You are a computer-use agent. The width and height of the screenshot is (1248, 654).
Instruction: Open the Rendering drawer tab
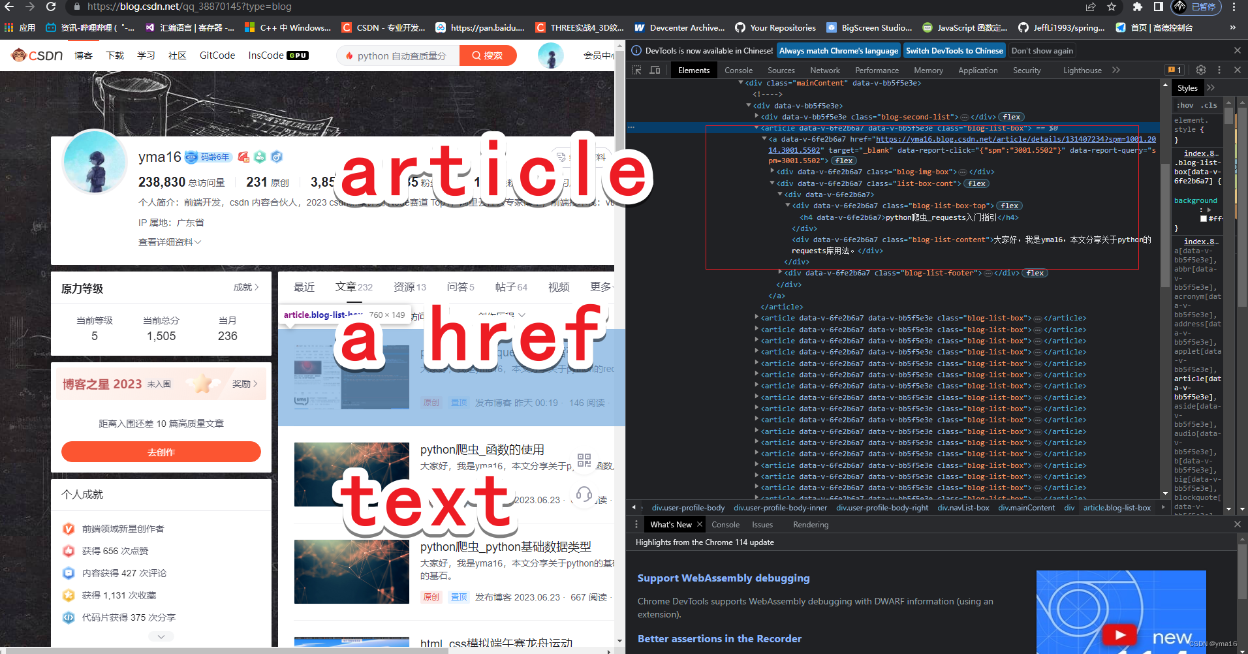(811, 524)
